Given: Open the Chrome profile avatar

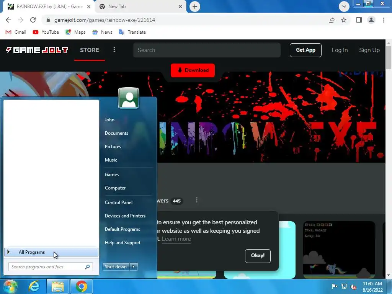Looking at the screenshot, I should click(371, 20).
